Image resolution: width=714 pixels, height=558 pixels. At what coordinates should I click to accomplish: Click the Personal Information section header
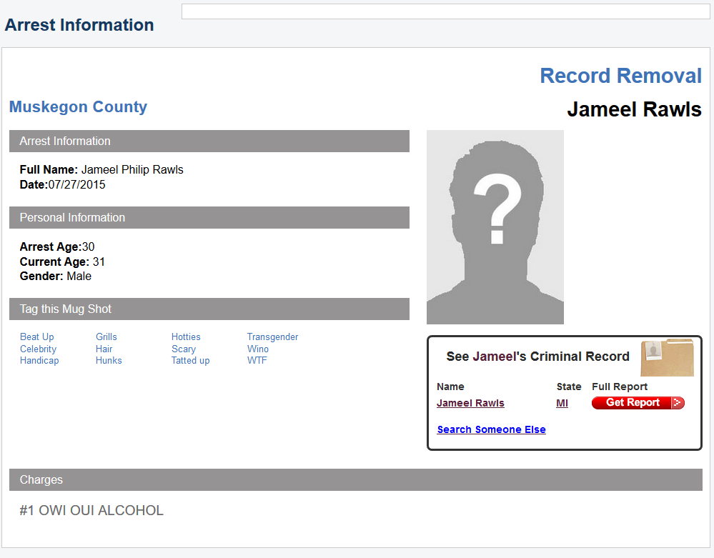[209, 218]
